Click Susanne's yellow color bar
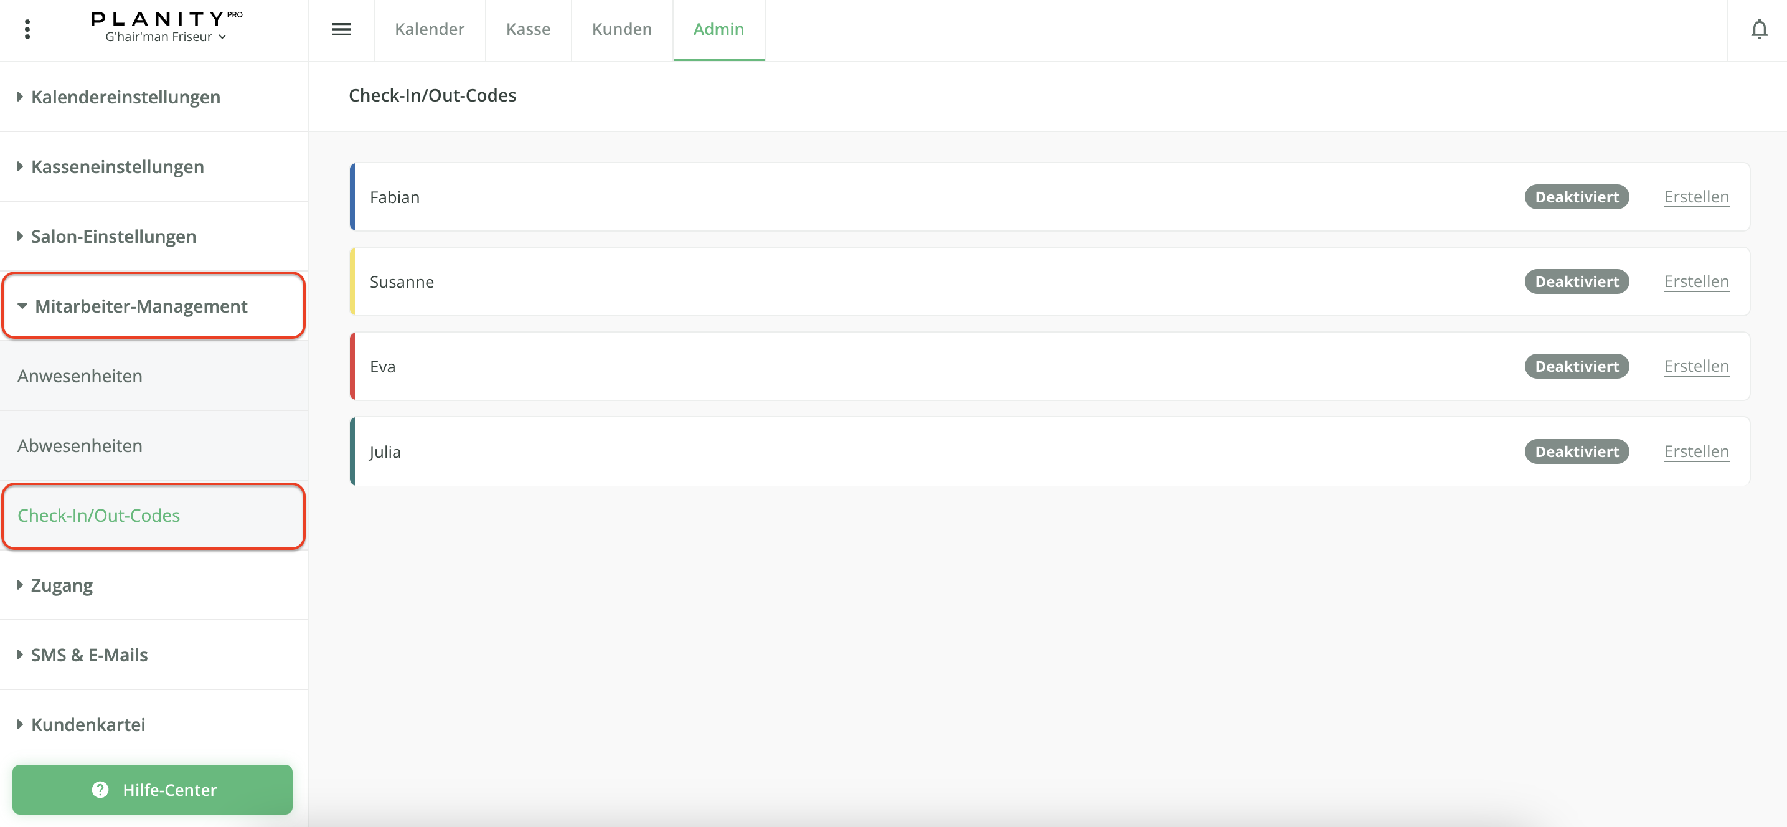 tap(352, 281)
